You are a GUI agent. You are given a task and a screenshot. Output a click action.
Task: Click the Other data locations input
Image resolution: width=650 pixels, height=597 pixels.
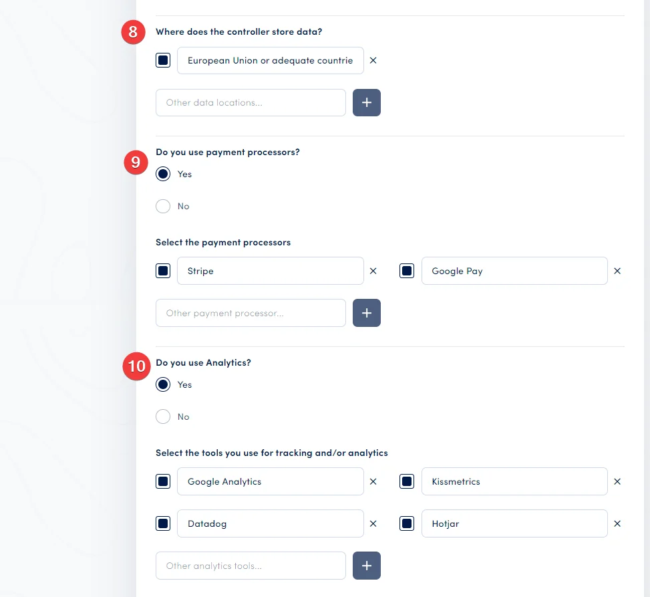click(x=251, y=102)
